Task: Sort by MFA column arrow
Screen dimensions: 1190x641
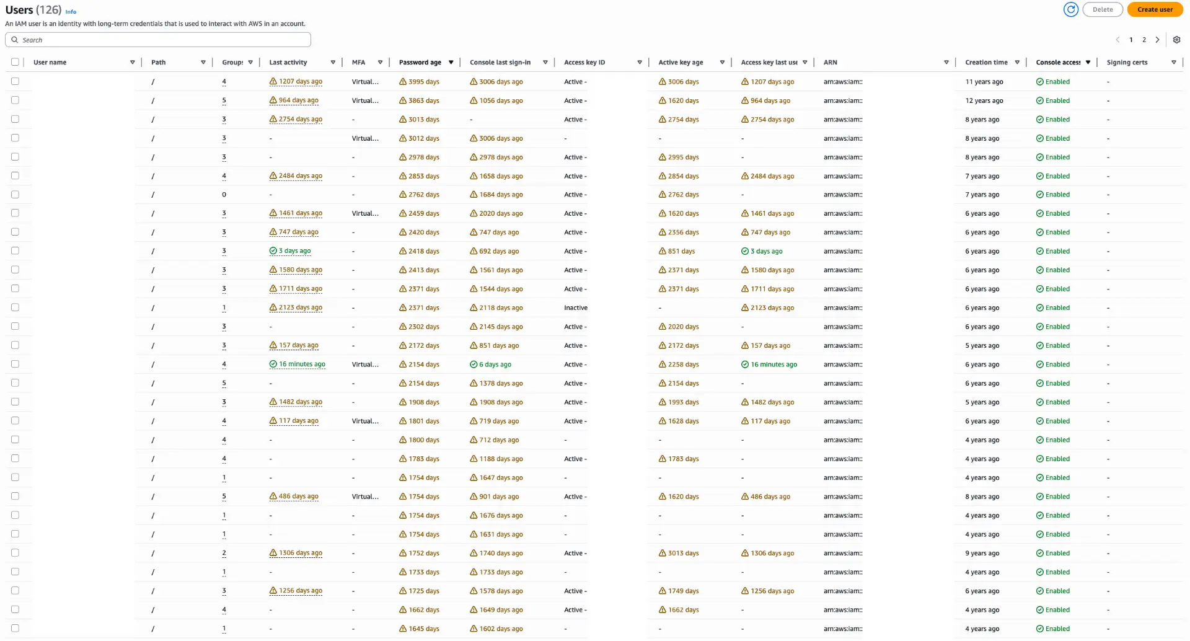Action: (x=380, y=62)
